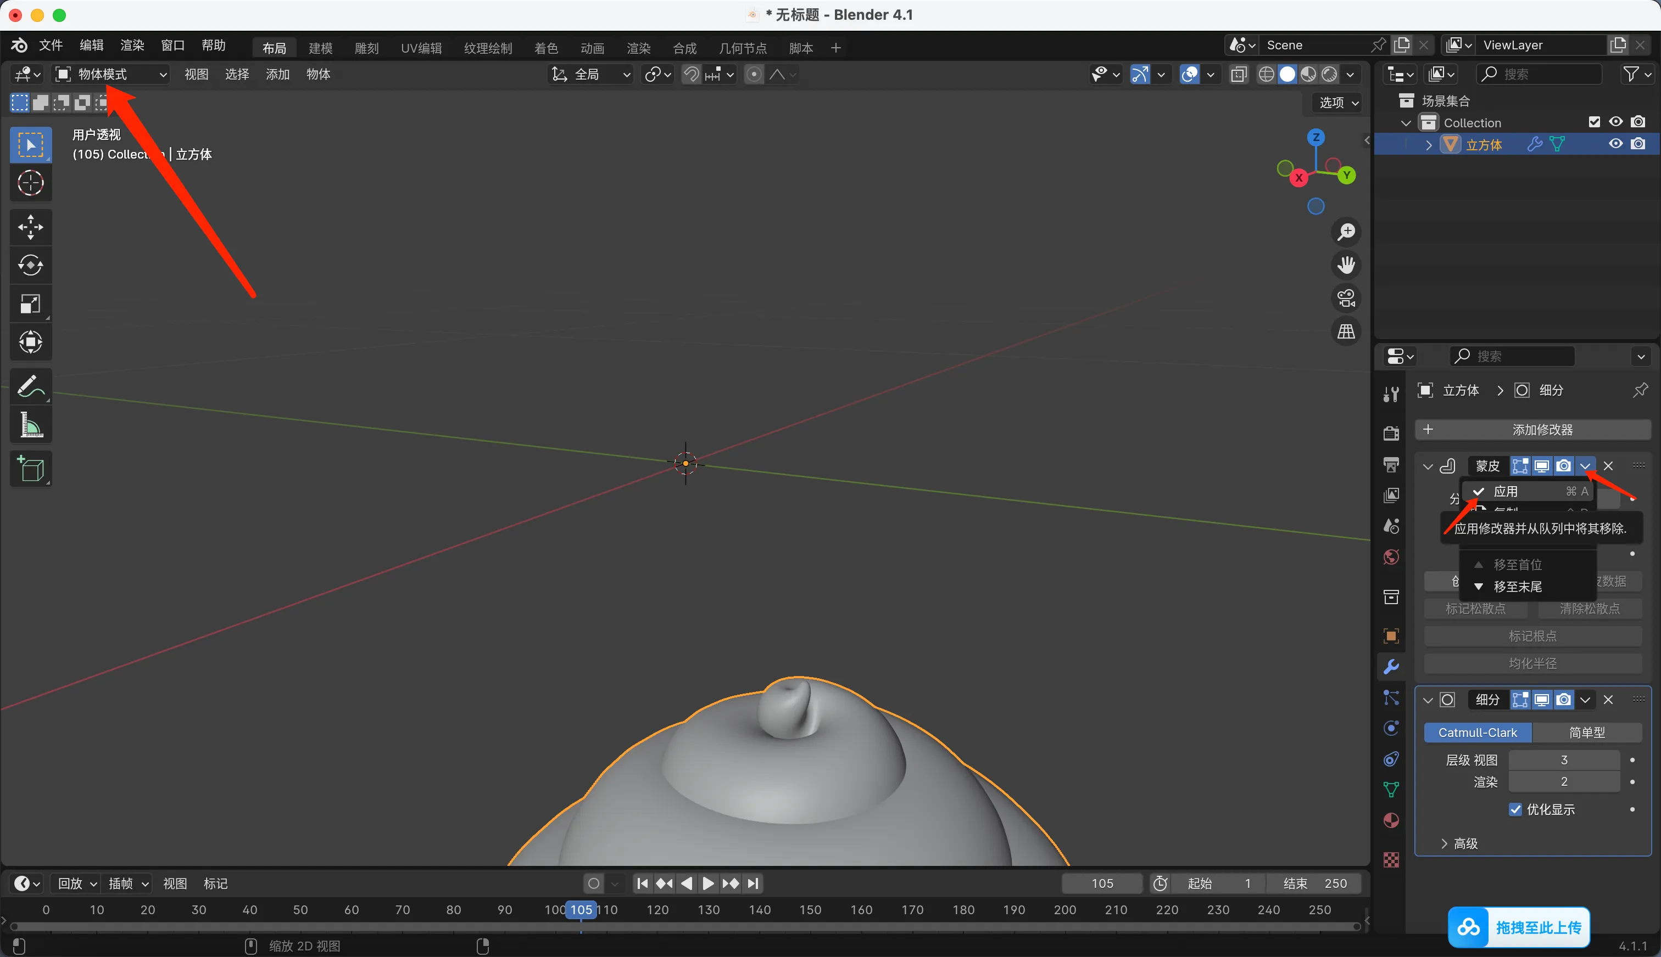The height and width of the screenshot is (957, 1661).
Task: Open the 物体模式 mode dropdown
Action: (x=110, y=74)
